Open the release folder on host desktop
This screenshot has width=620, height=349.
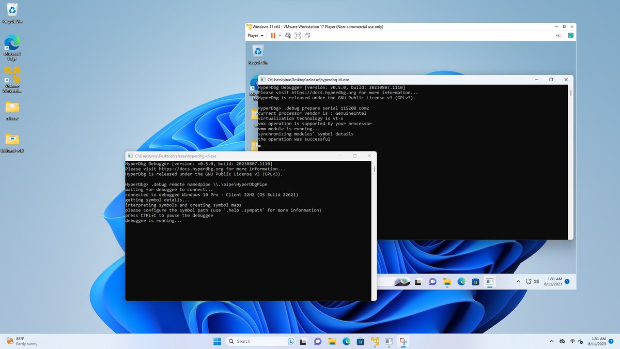tap(12, 110)
